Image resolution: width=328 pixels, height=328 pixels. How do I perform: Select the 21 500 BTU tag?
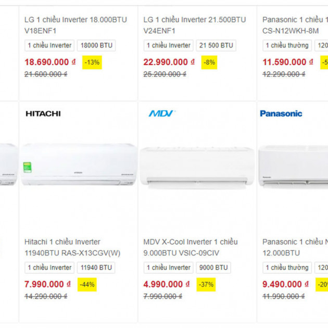(x=216, y=45)
